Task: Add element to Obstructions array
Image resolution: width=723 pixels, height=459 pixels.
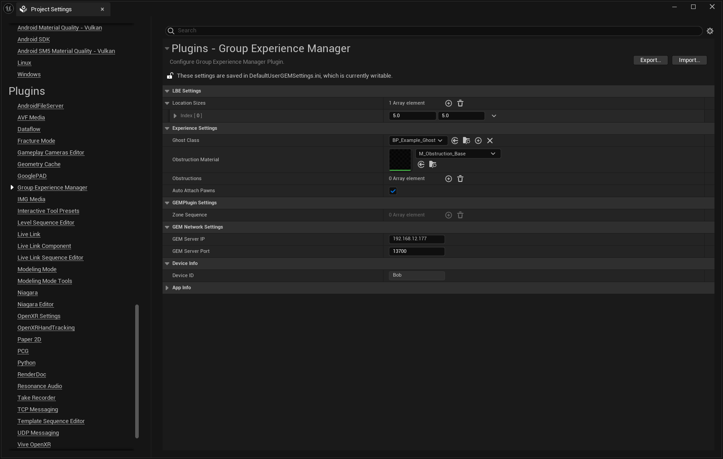Action: (x=448, y=179)
